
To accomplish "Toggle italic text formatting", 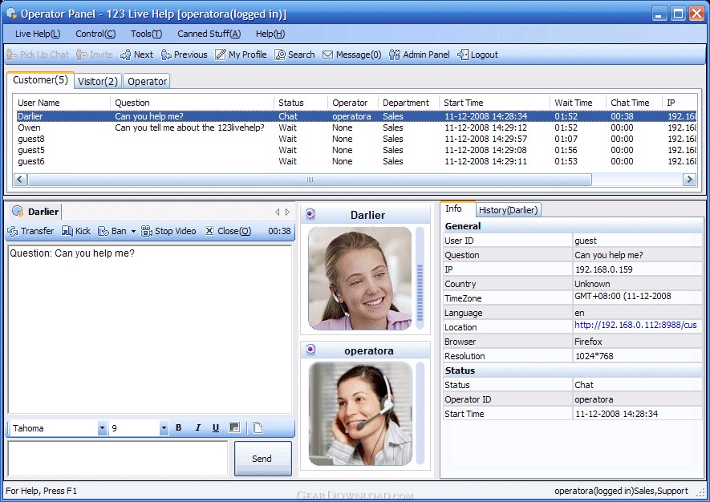I will [x=197, y=428].
